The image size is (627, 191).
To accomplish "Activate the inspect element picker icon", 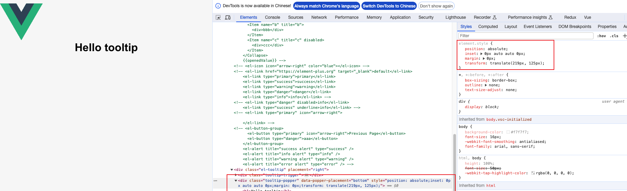I will click(x=218, y=17).
